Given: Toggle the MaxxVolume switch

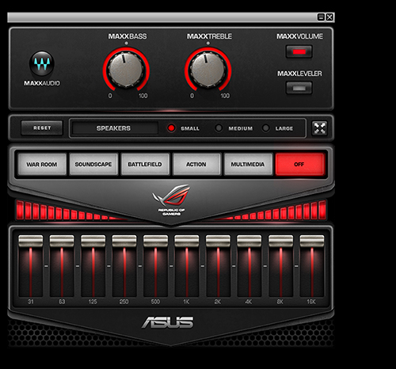Looking at the screenshot, I should [299, 51].
